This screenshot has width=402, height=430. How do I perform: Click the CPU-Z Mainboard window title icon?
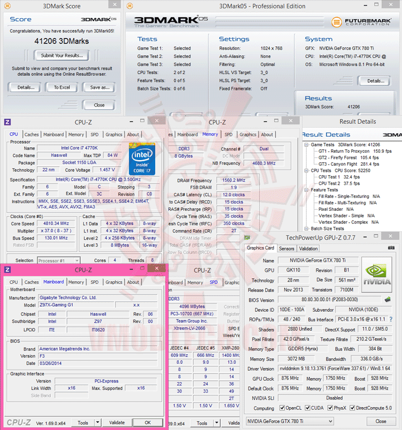point(7,269)
